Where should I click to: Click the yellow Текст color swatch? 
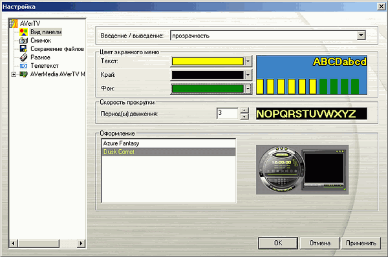tap(208, 61)
